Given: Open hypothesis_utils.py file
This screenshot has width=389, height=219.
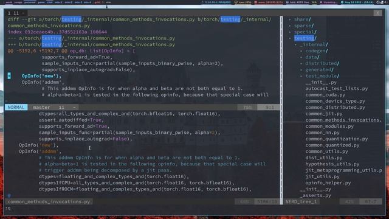Looking at the screenshot, I should [332, 164].
